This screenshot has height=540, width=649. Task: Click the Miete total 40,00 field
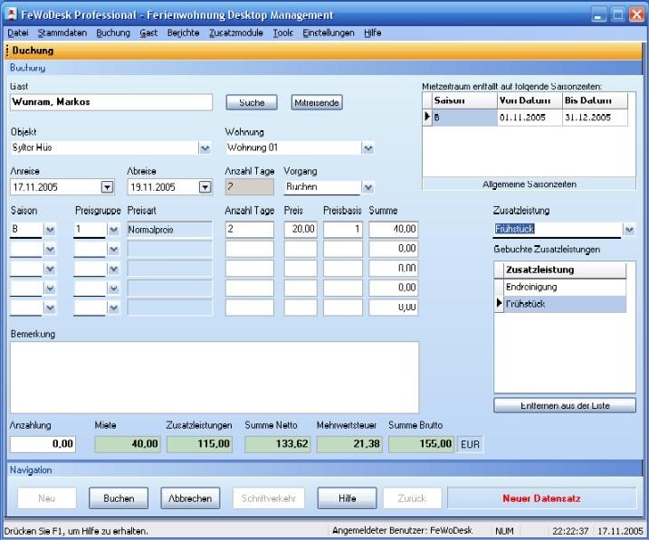[128, 444]
